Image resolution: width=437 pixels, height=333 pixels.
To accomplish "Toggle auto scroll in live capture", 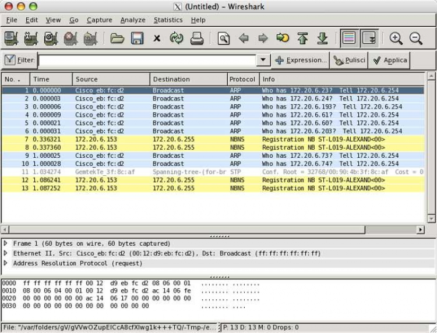I will point(369,38).
